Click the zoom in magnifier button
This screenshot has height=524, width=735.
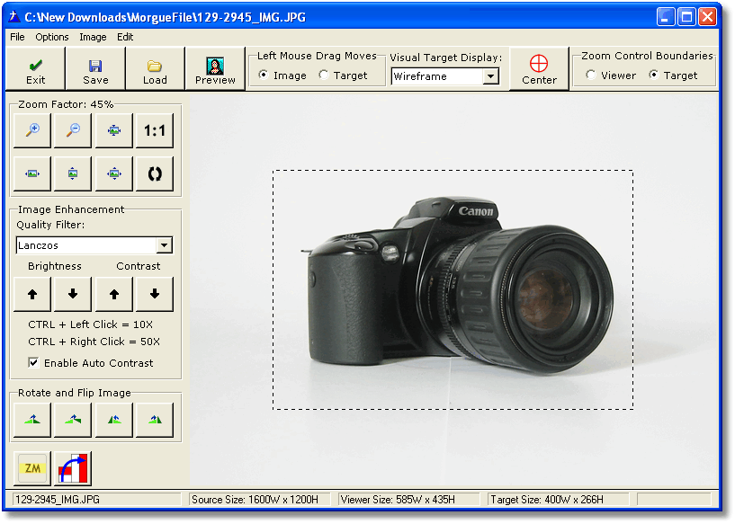(x=32, y=130)
